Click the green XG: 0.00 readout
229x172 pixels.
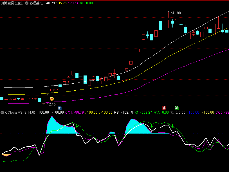click(86, 3)
